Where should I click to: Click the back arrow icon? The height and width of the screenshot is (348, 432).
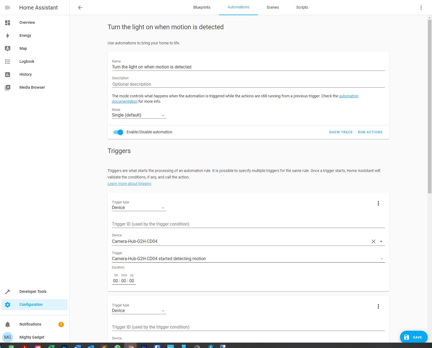pyautogui.click(x=80, y=8)
